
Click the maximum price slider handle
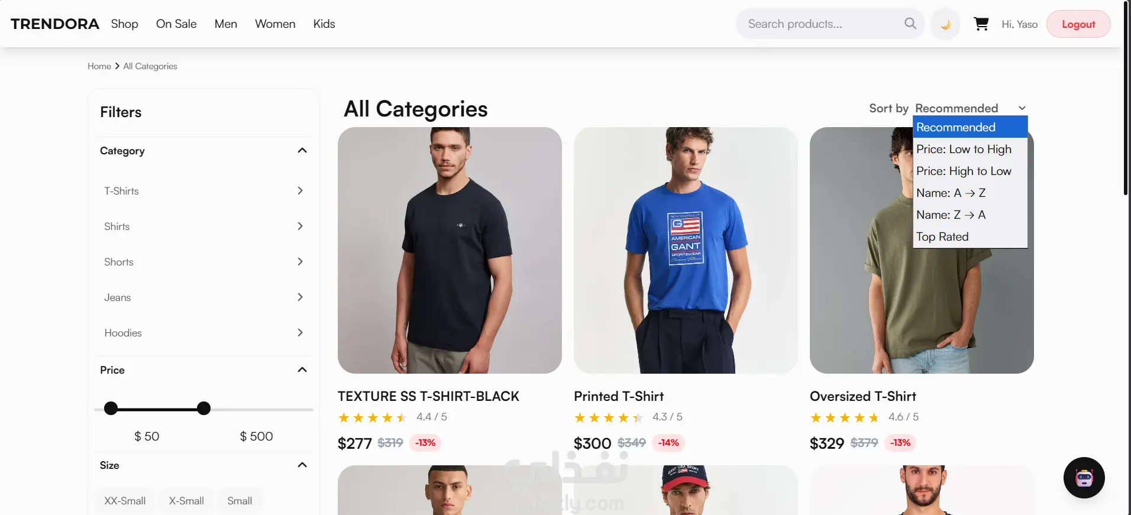pos(203,409)
